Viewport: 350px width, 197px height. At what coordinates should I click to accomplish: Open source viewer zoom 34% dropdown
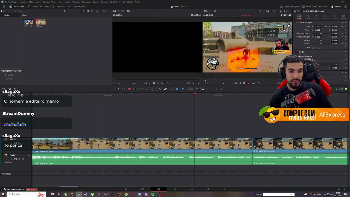coord(130,11)
